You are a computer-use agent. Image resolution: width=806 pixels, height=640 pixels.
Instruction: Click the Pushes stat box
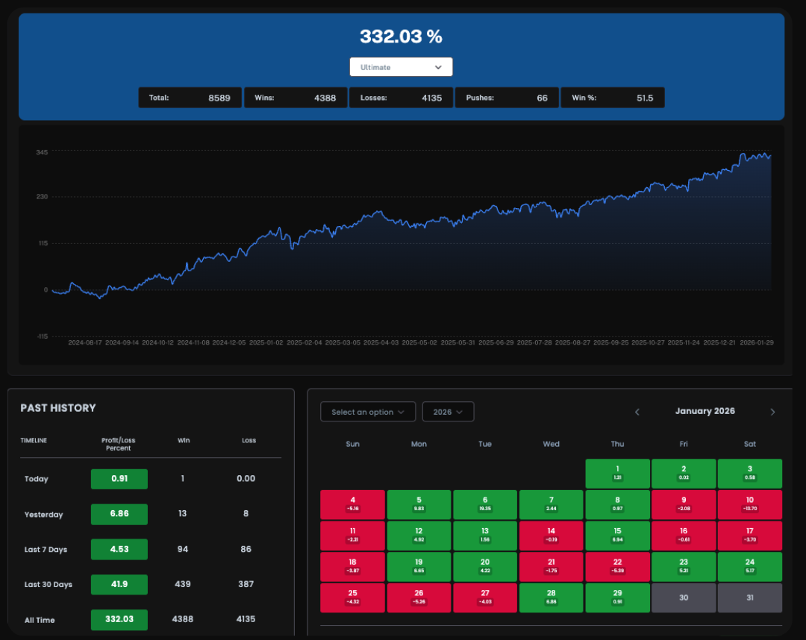(507, 98)
